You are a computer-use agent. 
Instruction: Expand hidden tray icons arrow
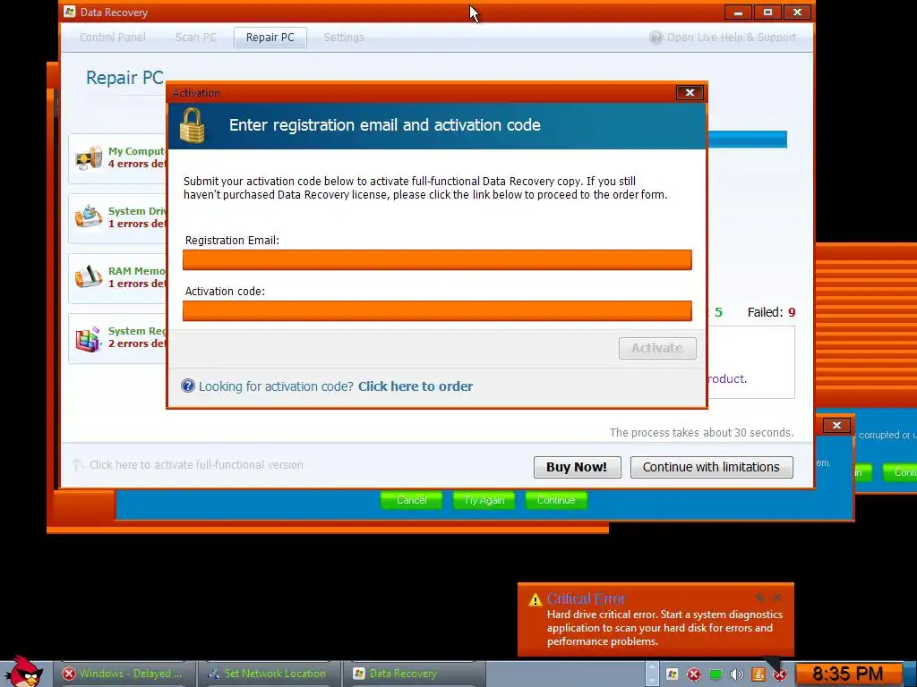652,674
